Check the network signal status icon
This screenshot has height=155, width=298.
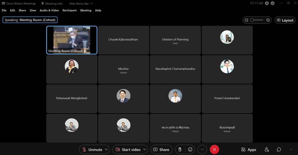[273, 3]
